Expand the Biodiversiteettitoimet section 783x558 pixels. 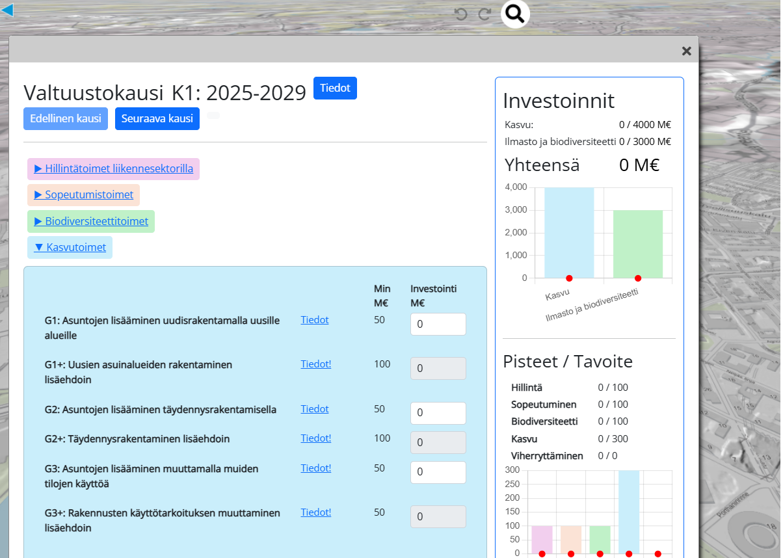(91, 222)
